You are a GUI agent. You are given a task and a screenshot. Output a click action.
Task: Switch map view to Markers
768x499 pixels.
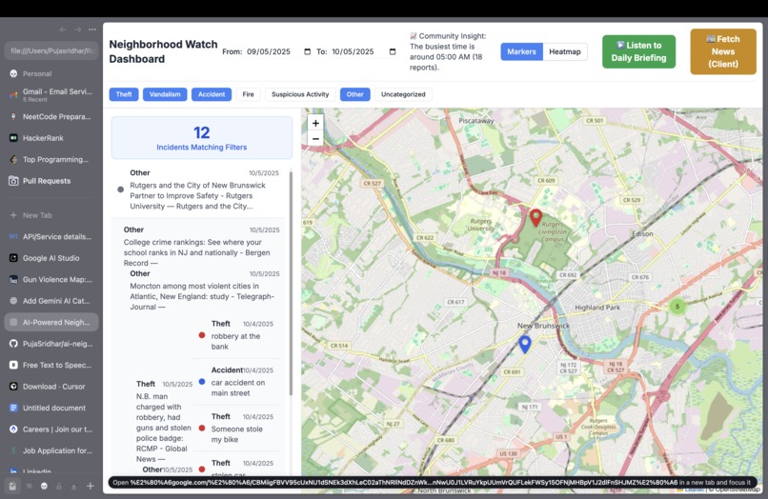(521, 51)
